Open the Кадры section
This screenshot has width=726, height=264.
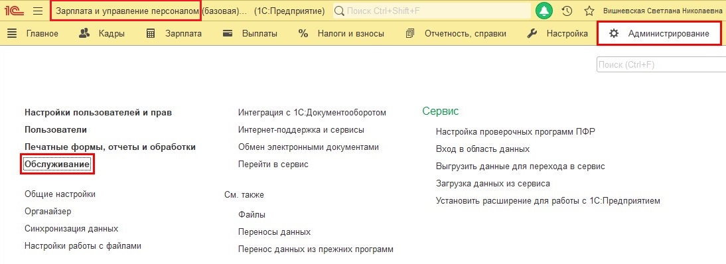pyautogui.click(x=102, y=33)
